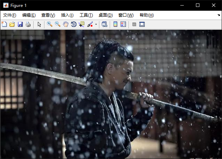This screenshot has width=222, height=159.
Task: Insert a legend using the toolbar icon
Action: [x=123, y=24]
